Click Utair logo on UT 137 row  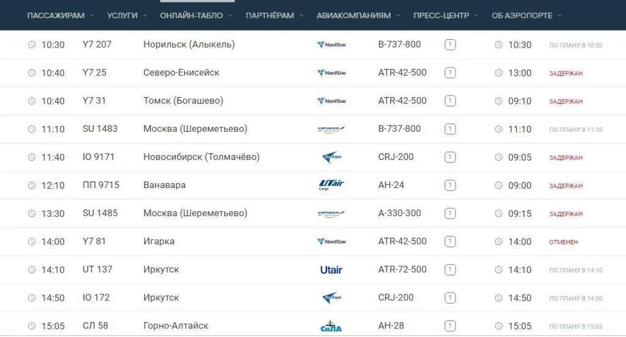(x=331, y=269)
